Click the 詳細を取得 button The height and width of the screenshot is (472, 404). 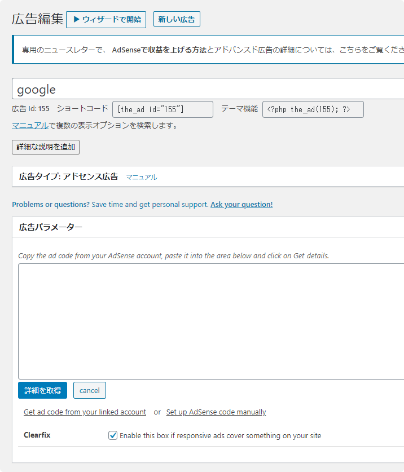[x=42, y=390]
